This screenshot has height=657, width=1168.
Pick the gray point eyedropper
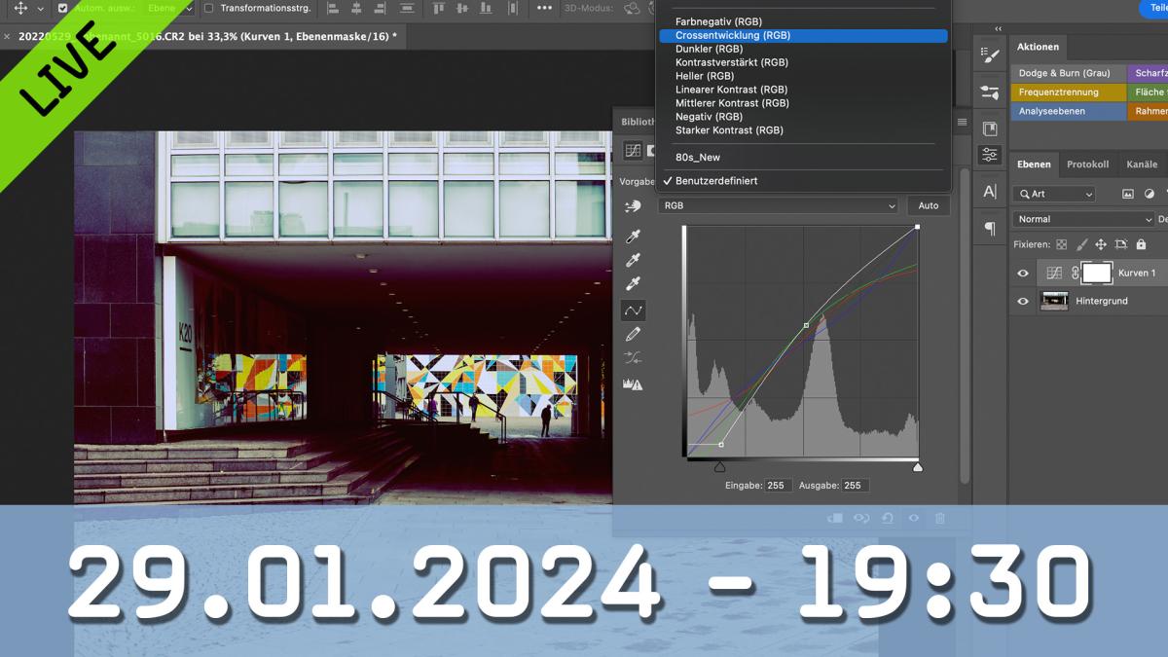click(634, 260)
